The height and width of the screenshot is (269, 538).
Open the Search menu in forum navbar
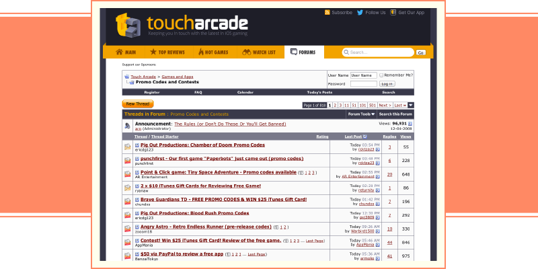click(x=389, y=92)
